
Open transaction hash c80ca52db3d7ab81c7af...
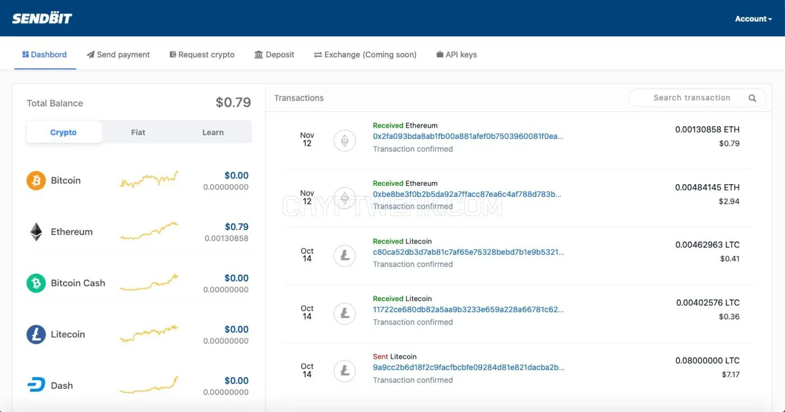(469, 252)
